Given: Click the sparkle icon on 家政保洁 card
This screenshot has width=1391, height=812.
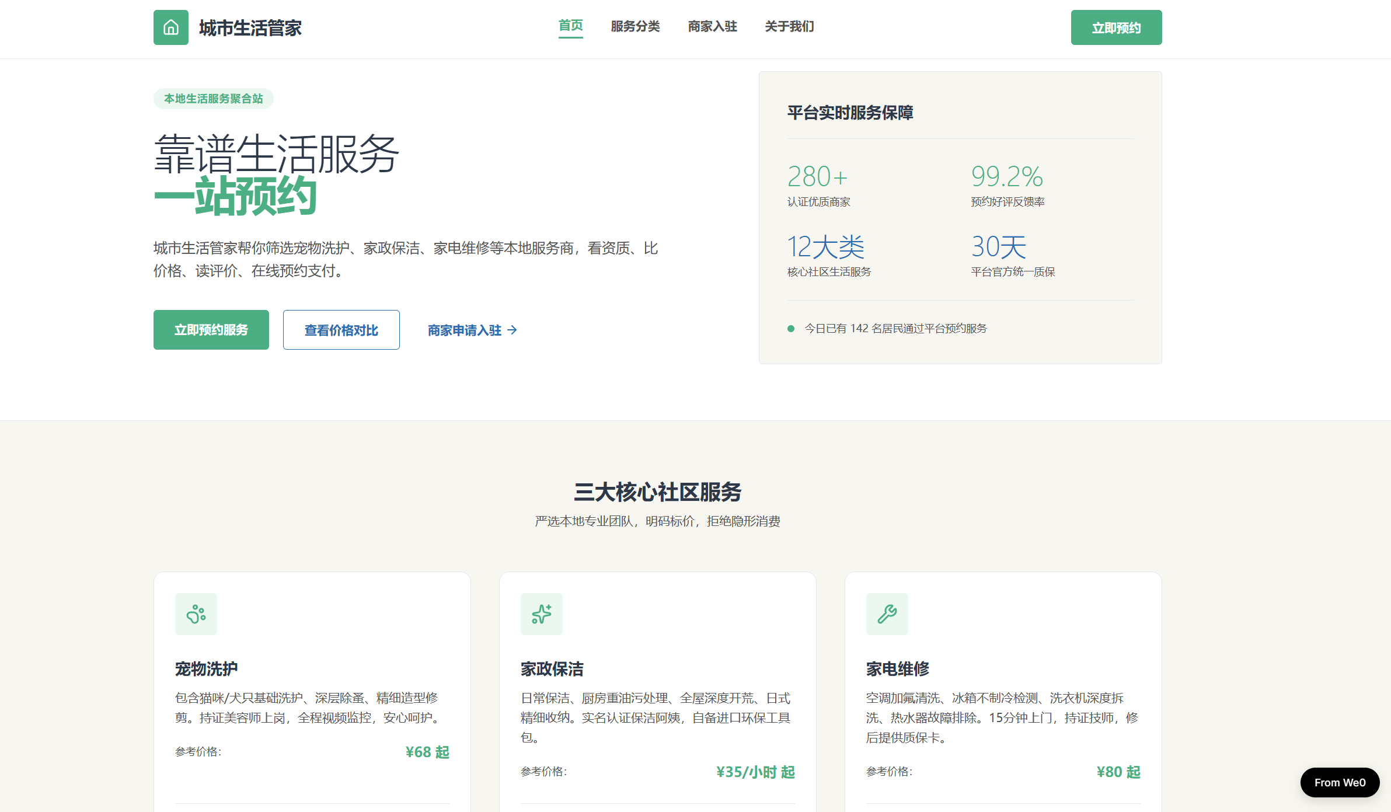Looking at the screenshot, I should tap(542, 614).
